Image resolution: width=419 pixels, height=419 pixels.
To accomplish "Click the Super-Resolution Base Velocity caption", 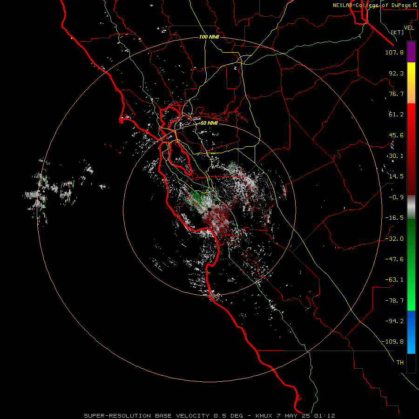I will click(209, 416).
